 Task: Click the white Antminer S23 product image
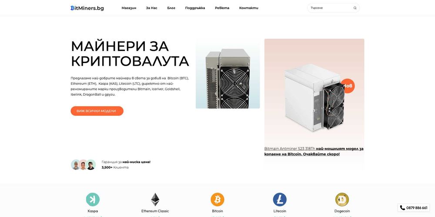314,98
